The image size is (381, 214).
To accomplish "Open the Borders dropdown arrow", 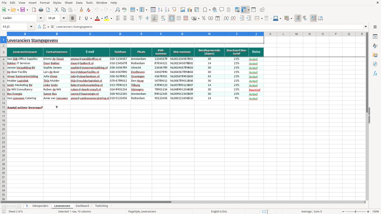I will pos(262,18).
